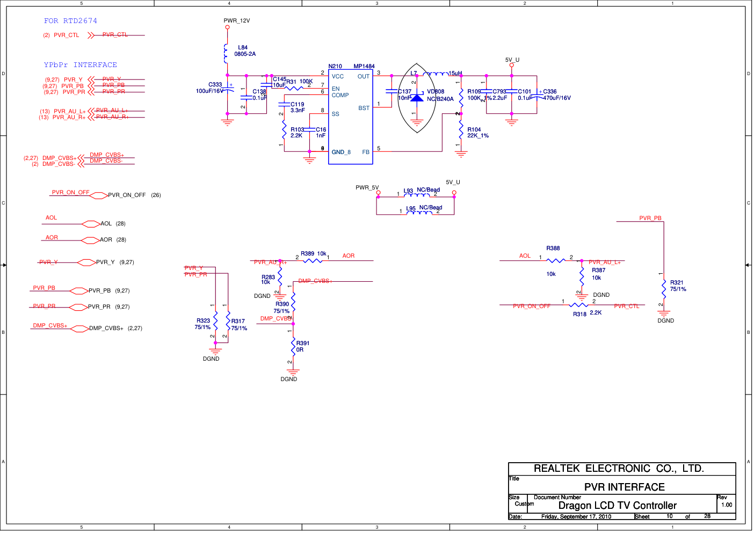This screenshot has height=533, width=754.
Task: Select the YPbPr INTERFACE heading text
Action: tap(80, 65)
